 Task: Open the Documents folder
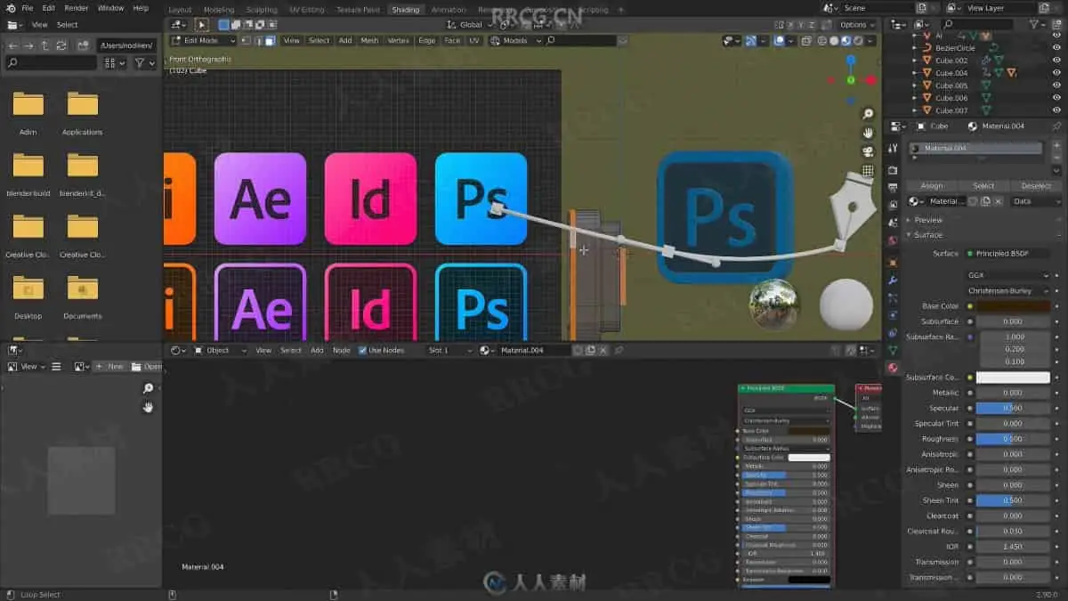click(82, 296)
